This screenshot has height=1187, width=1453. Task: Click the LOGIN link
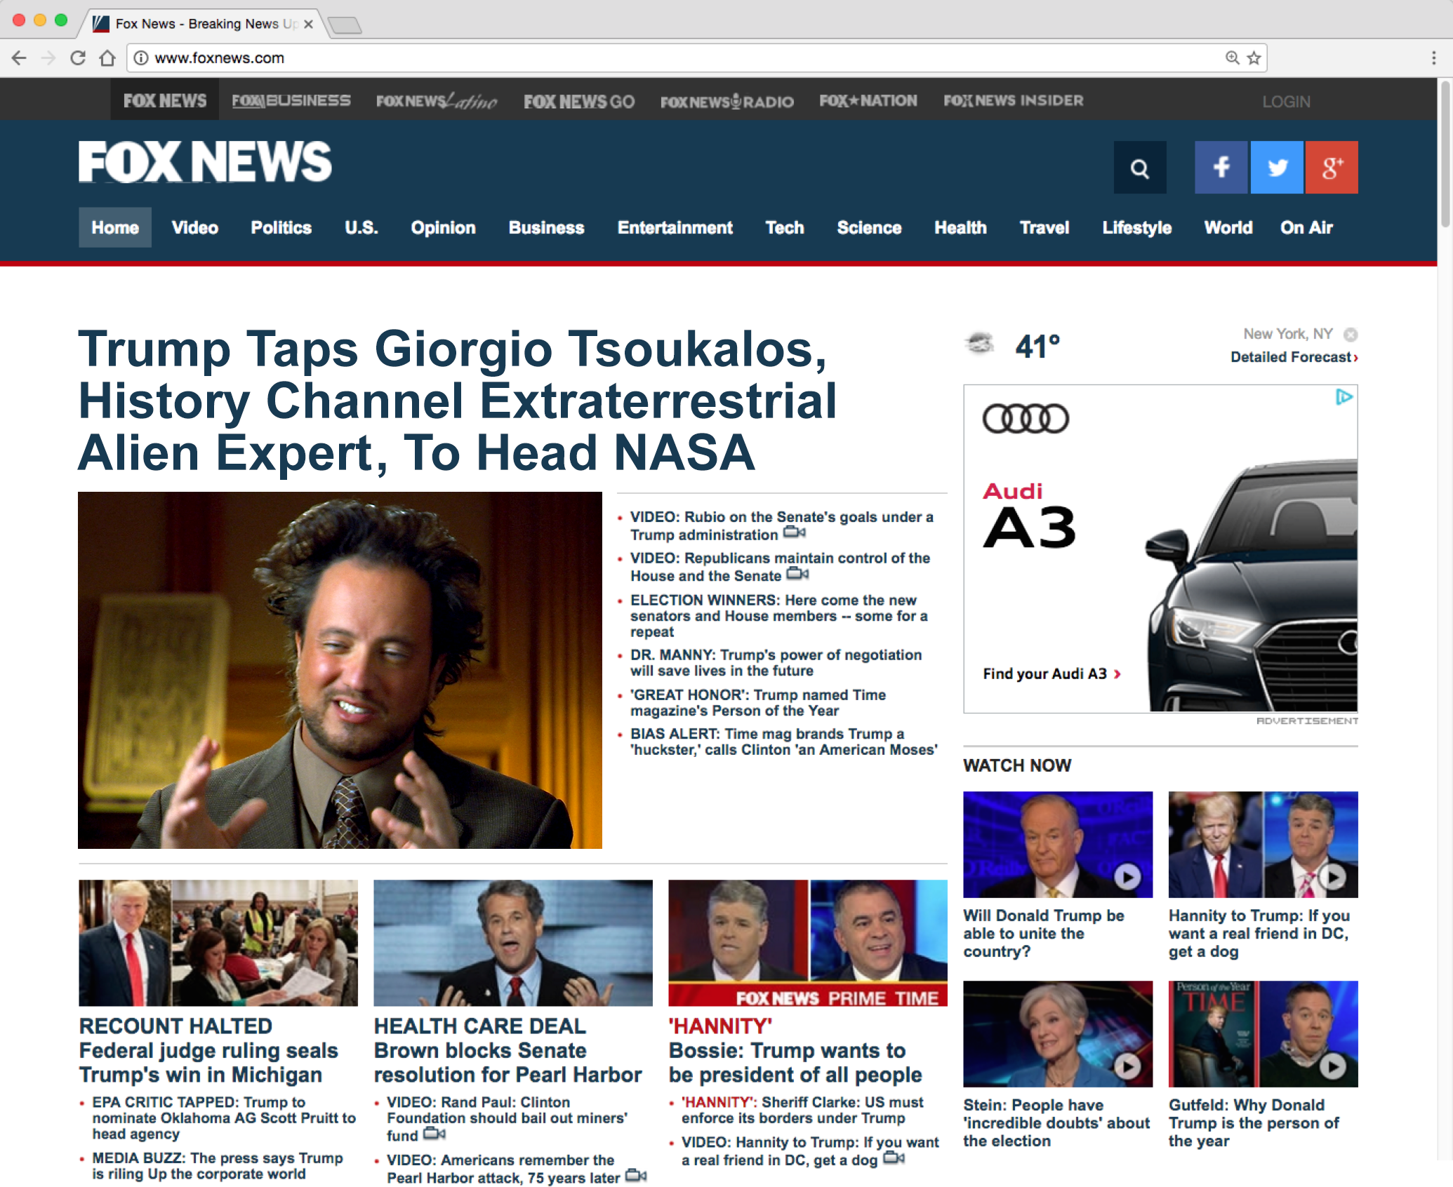(1286, 102)
